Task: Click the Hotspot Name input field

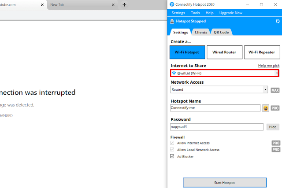Action: (x=215, y=108)
